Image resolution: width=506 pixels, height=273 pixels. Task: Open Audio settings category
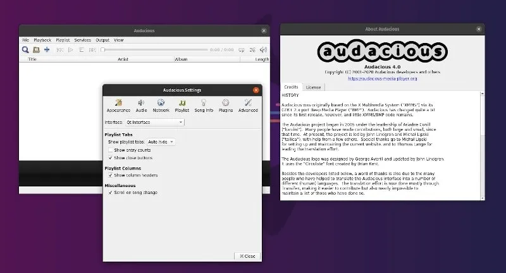141,105
